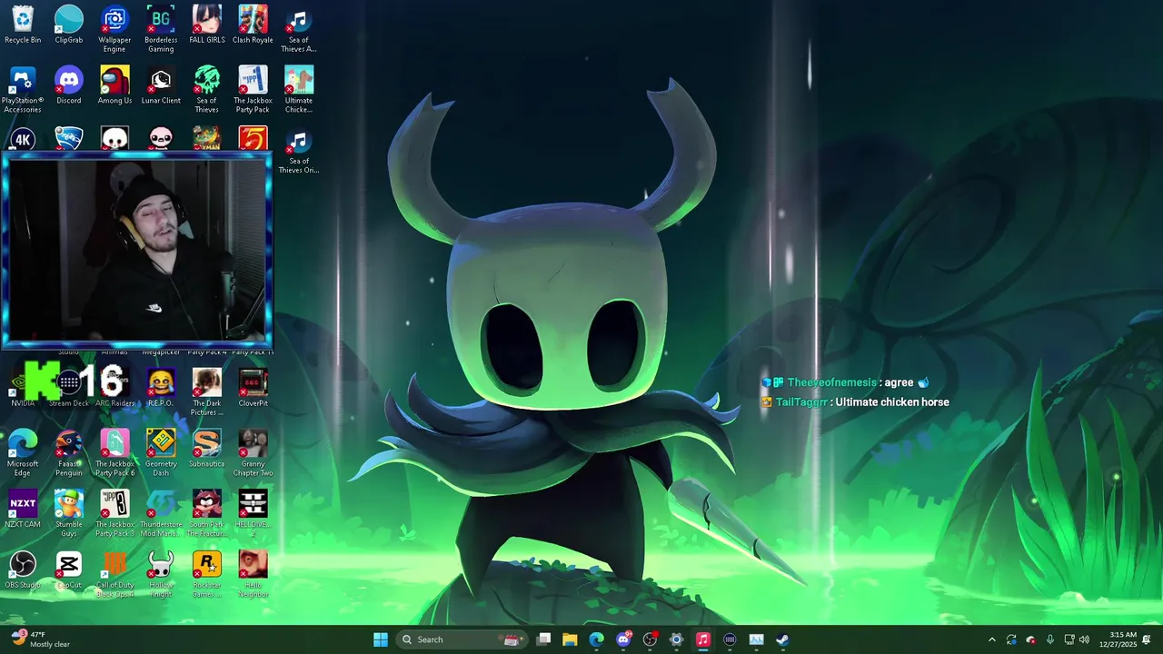This screenshot has height=654, width=1163.
Task: Select the Faaast Penguin desktop icon
Action: click(x=69, y=453)
